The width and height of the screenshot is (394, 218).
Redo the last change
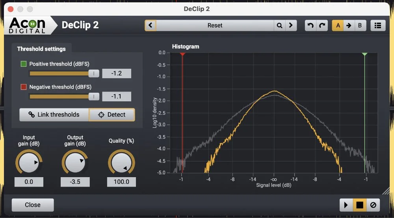click(322, 25)
